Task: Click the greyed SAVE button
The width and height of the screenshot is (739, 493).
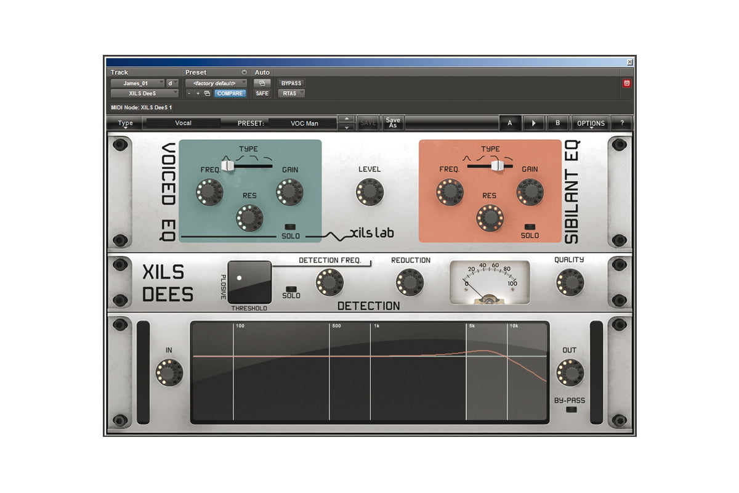Action: pyautogui.click(x=368, y=123)
